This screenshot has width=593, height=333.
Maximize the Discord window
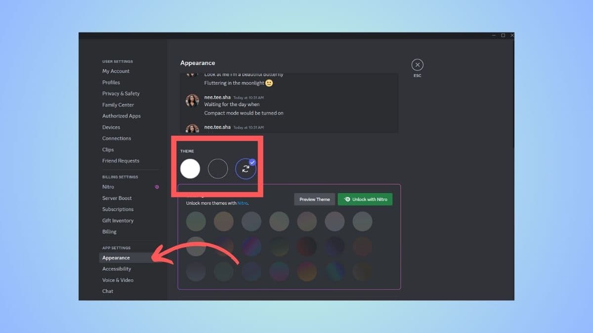pos(503,36)
